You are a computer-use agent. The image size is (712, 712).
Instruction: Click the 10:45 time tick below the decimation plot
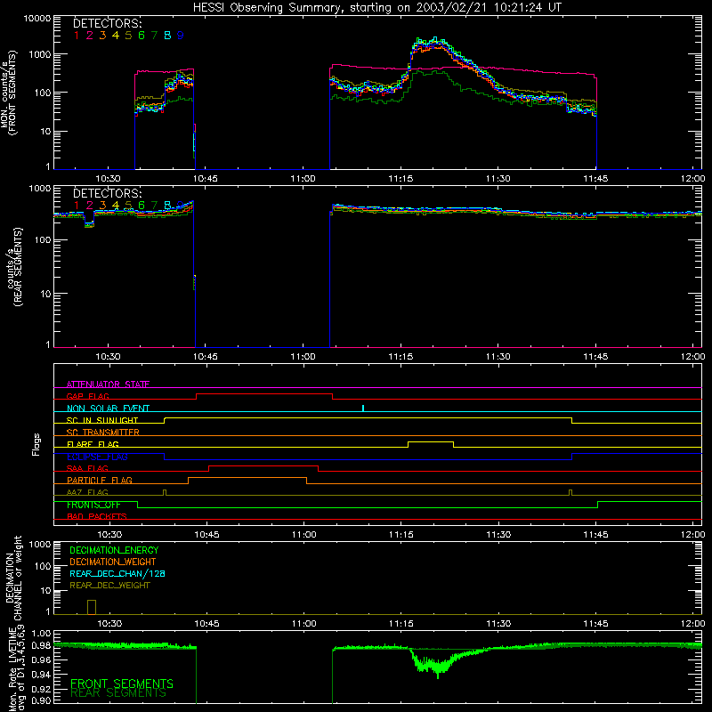(x=206, y=624)
